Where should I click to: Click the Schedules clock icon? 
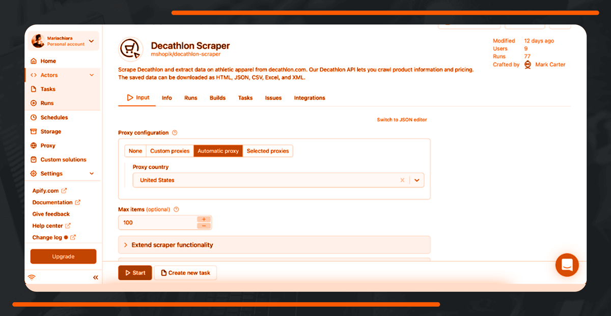[34, 117]
